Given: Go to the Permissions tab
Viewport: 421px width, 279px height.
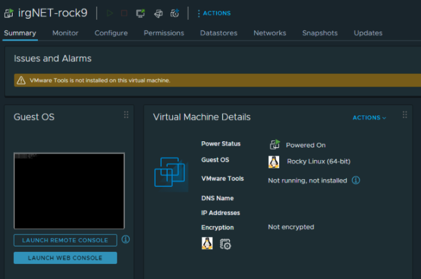Looking at the screenshot, I should point(164,33).
